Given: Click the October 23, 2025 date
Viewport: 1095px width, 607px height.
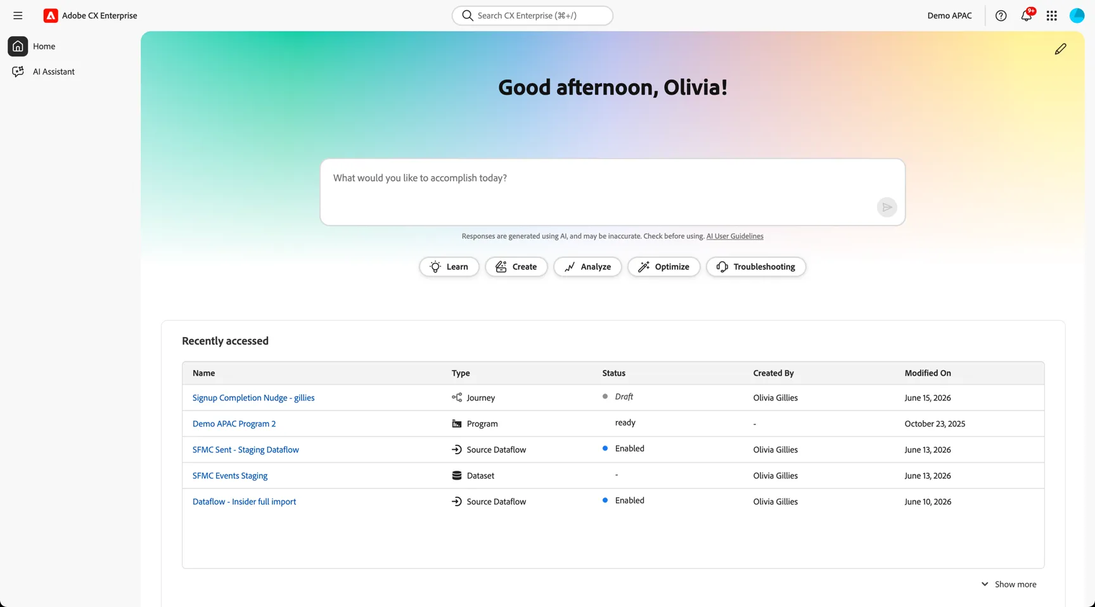Looking at the screenshot, I should click(x=935, y=423).
